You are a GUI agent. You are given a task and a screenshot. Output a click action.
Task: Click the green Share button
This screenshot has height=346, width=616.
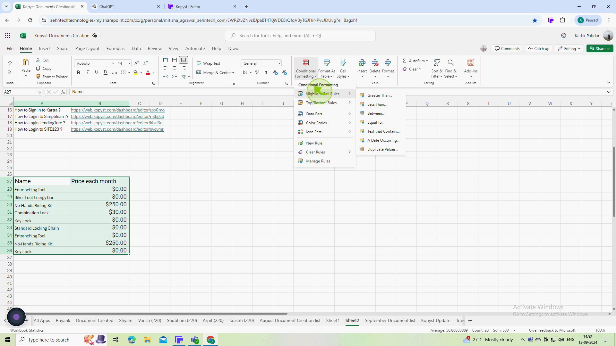[600, 48]
